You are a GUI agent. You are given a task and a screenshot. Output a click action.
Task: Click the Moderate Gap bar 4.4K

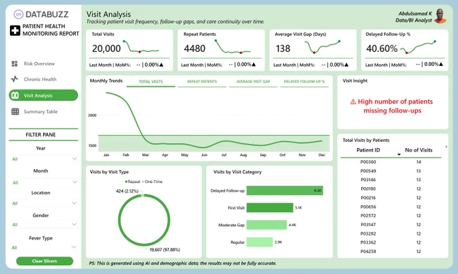(267, 225)
